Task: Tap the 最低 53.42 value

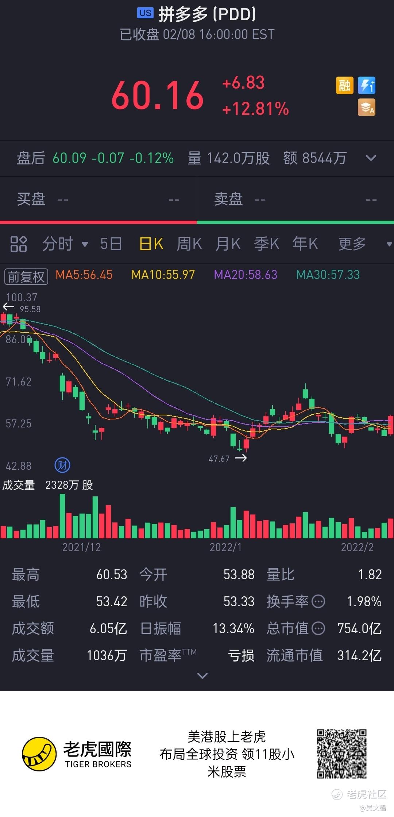Action: tap(112, 601)
